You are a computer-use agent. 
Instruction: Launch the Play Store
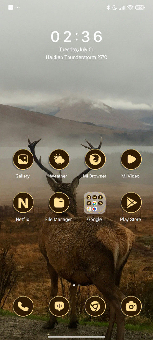click(131, 203)
